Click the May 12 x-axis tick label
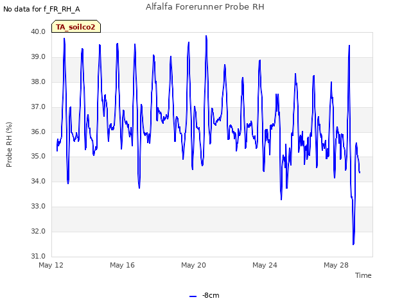This screenshot has width=411, height=308. 51,265
